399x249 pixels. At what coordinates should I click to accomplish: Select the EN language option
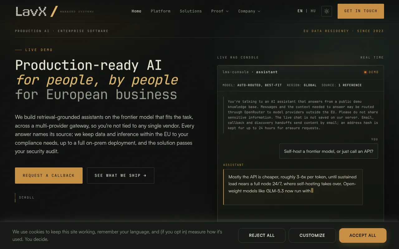[300, 11]
